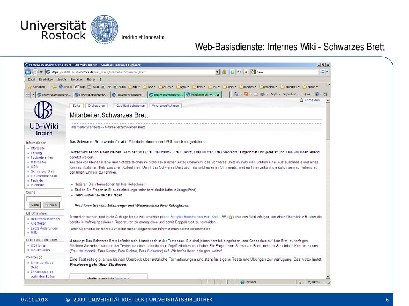Expand the address bar history dropdown
The width and height of the screenshot is (409, 306).
tap(218, 72)
